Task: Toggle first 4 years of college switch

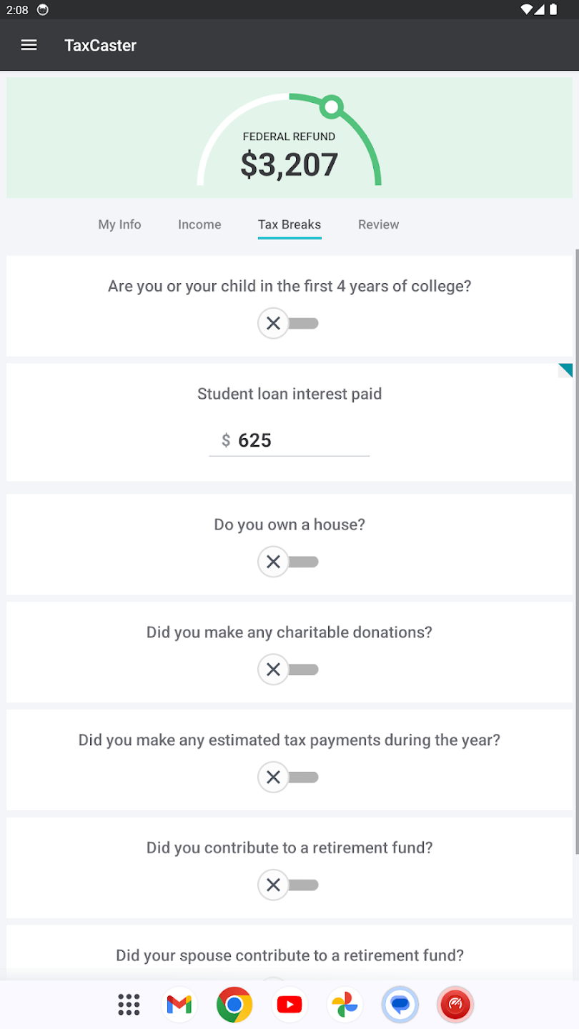Action: tap(288, 324)
